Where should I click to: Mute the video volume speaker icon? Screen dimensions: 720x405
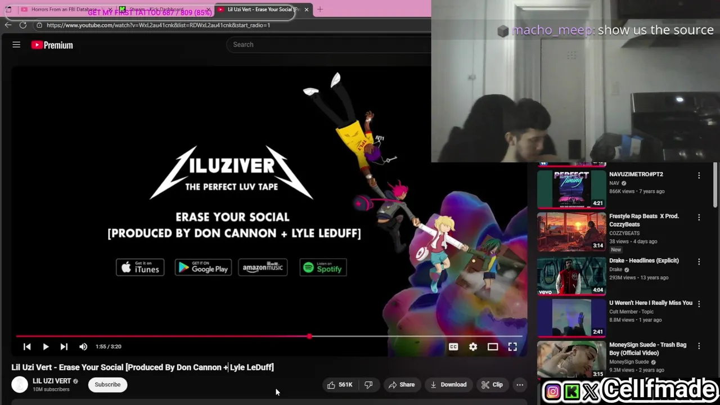click(x=83, y=347)
